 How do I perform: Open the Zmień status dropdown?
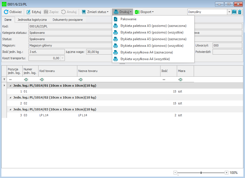[95, 12]
